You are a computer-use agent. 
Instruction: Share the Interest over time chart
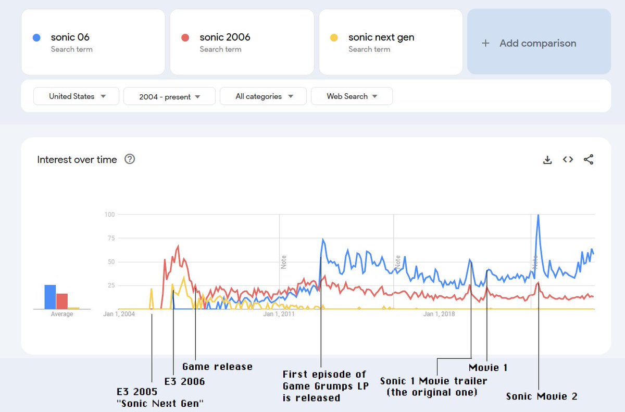pyautogui.click(x=589, y=159)
